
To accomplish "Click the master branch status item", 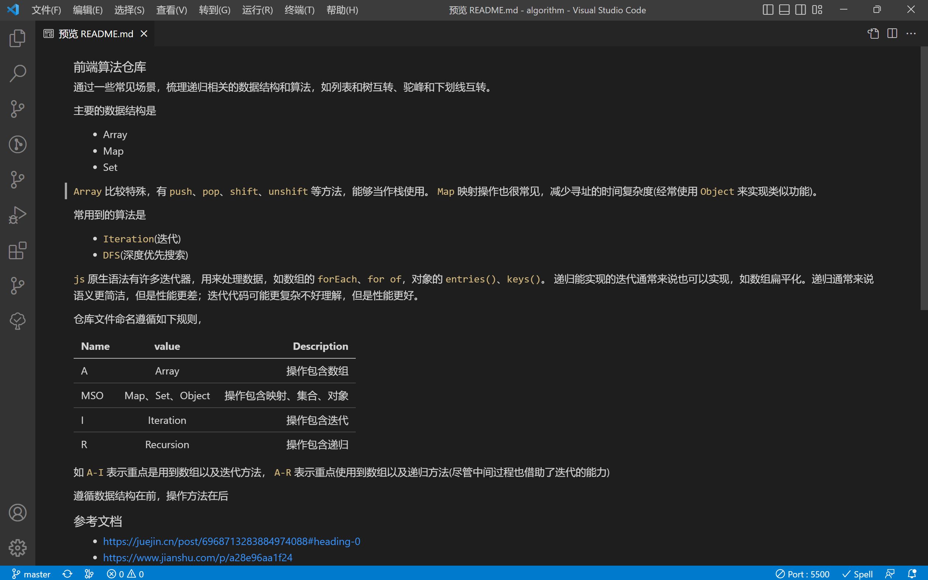I will [31, 574].
